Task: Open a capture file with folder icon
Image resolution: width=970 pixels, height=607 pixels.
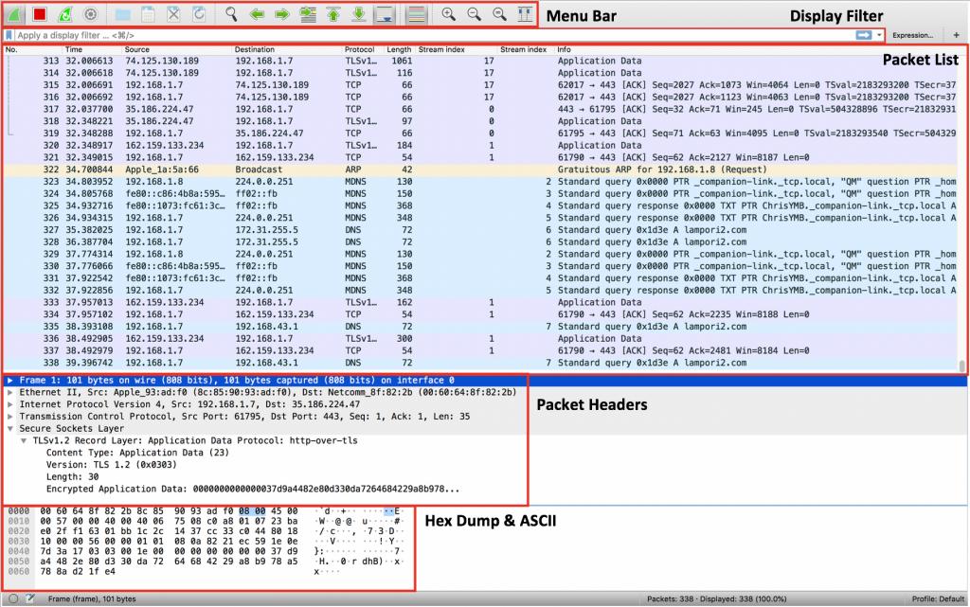Action: coord(123,13)
